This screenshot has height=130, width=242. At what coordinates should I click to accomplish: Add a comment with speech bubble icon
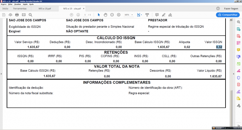pos(157,15)
